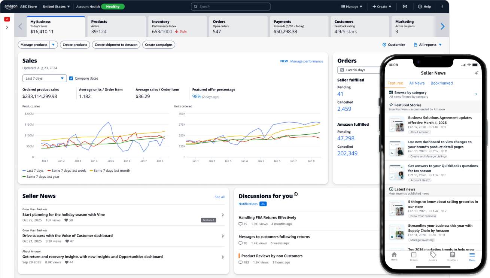Click the Amazon logo in header
490x278 pixels.
(11, 7)
